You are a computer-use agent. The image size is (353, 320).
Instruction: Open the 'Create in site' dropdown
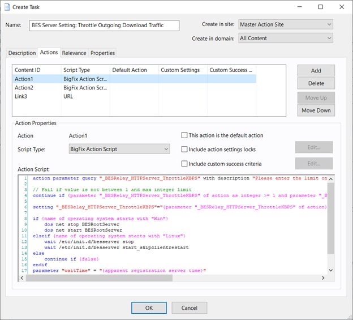point(285,24)
